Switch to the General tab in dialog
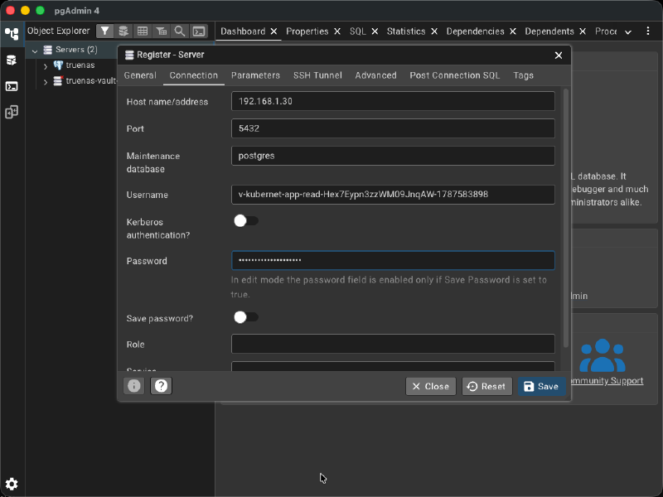This screenshot has height=497, width=663. (x=140, y=75)
